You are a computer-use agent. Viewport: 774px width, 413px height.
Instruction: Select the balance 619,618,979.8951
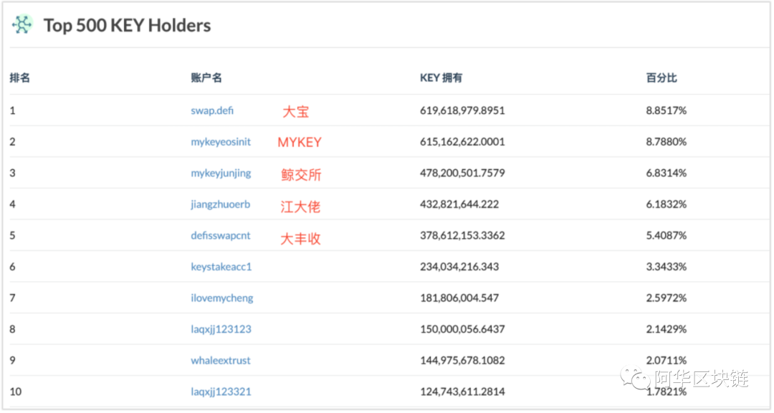(462, 110)
